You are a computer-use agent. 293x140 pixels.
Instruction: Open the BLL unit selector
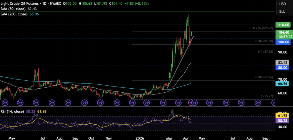(282, 11)
